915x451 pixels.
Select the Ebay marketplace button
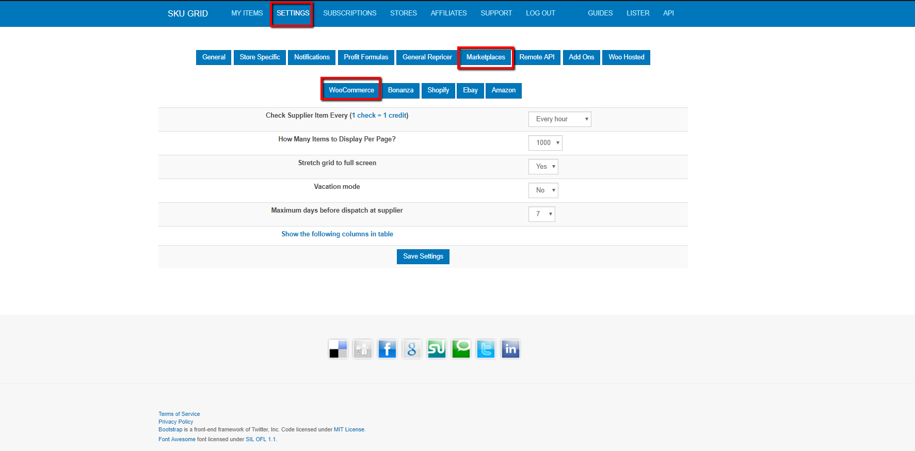tap(470, 90)
